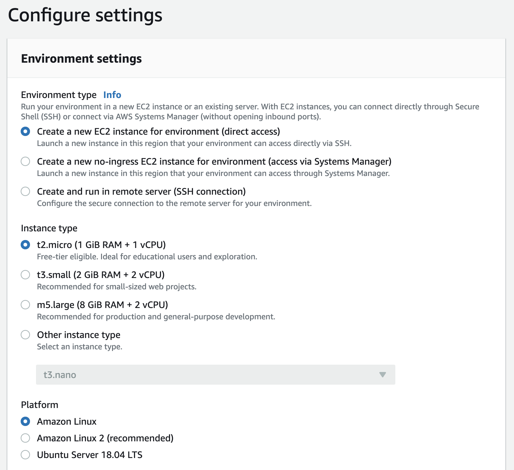Image resolution: width=514 pixels, height=470 pixels.
Task: Open the t3.nano instance type dropdown
Action: 216,375
